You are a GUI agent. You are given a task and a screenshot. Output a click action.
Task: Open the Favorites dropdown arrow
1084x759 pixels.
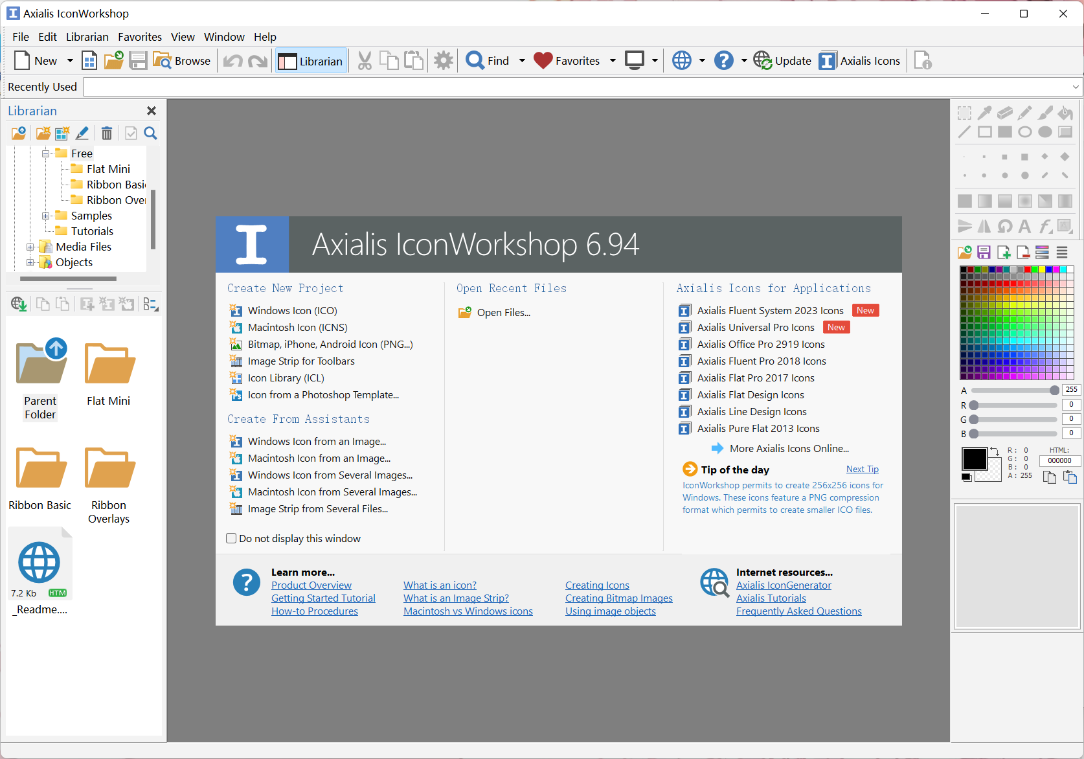click(x=613, y=61)
